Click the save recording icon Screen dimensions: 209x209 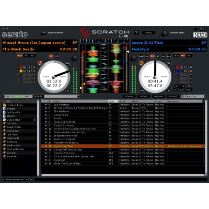78,96
